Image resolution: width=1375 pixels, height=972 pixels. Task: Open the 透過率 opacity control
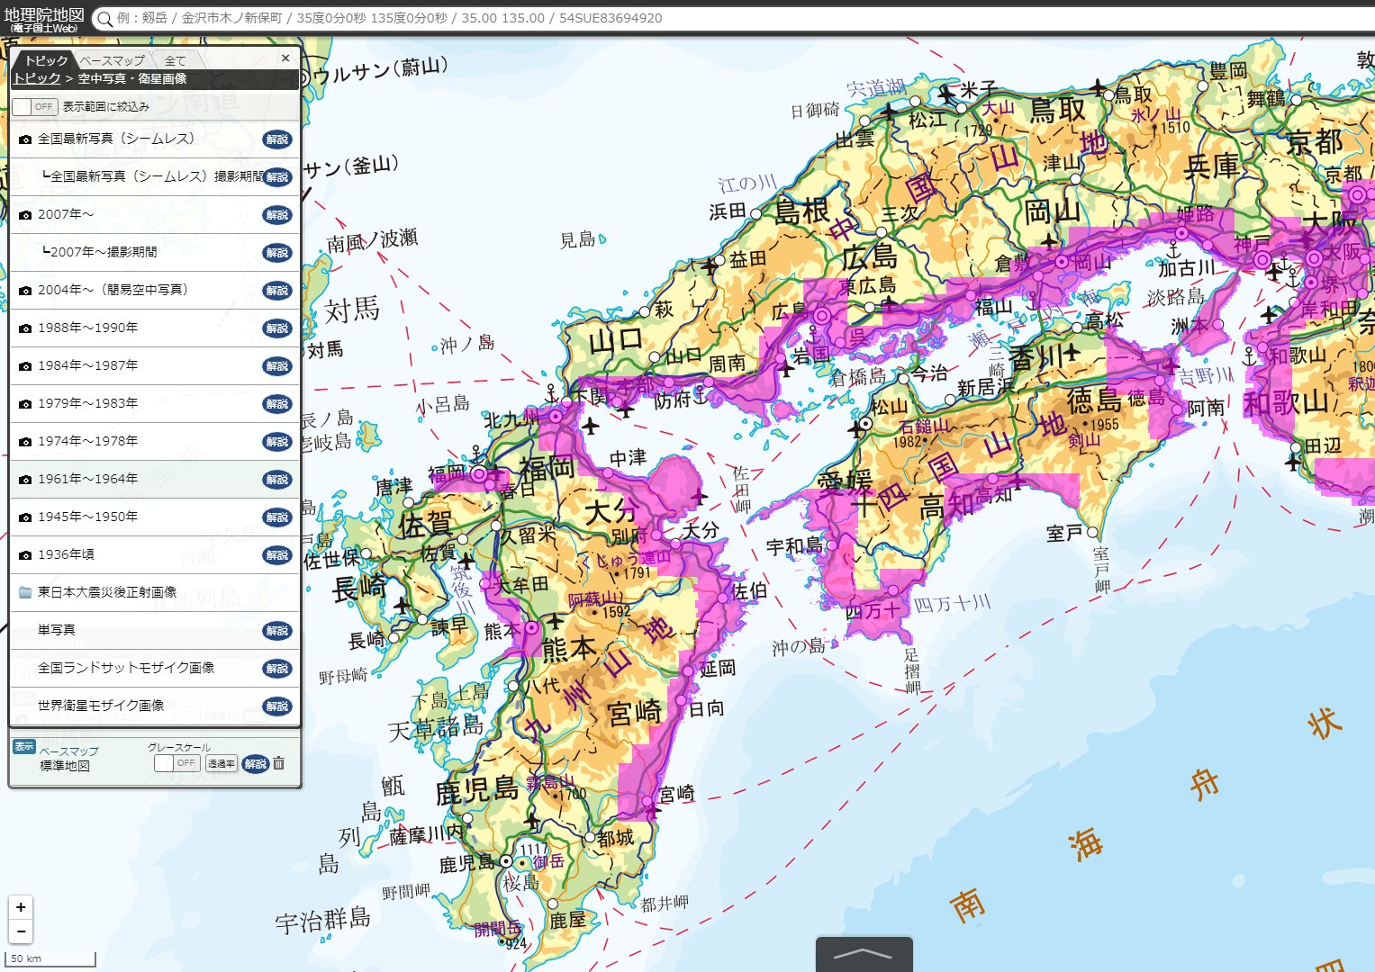(222, 763)
